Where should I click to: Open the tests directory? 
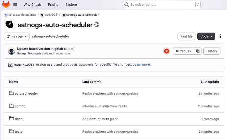click(x=18, y=131)
